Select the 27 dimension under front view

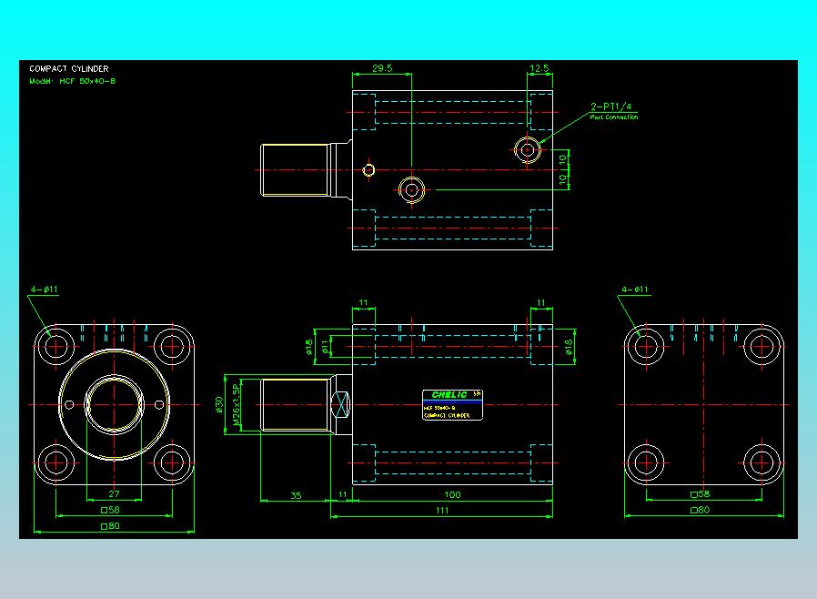pos(114,493)
